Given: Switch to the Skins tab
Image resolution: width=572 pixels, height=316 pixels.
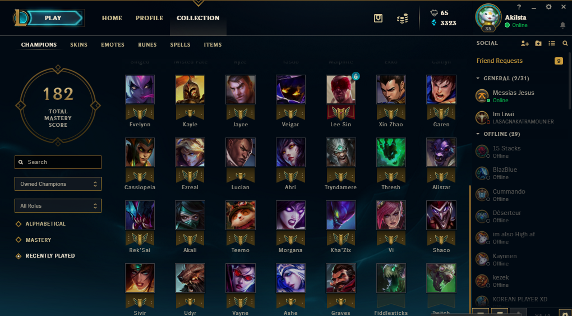Looking at the screenshot, I should 79,44.
